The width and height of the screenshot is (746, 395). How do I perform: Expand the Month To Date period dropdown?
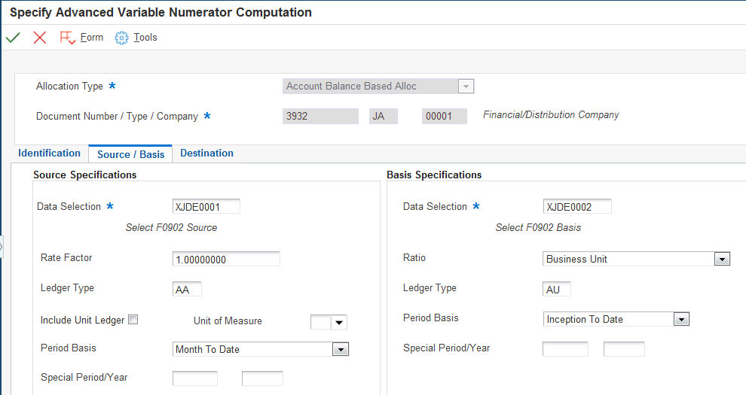[x=341, y=349]
